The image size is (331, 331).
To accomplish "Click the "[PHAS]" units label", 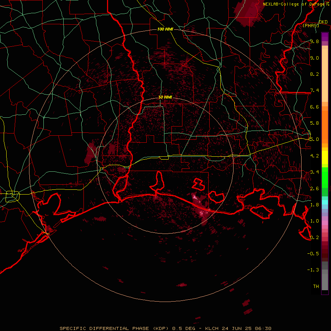I will [x=311, y=26].
